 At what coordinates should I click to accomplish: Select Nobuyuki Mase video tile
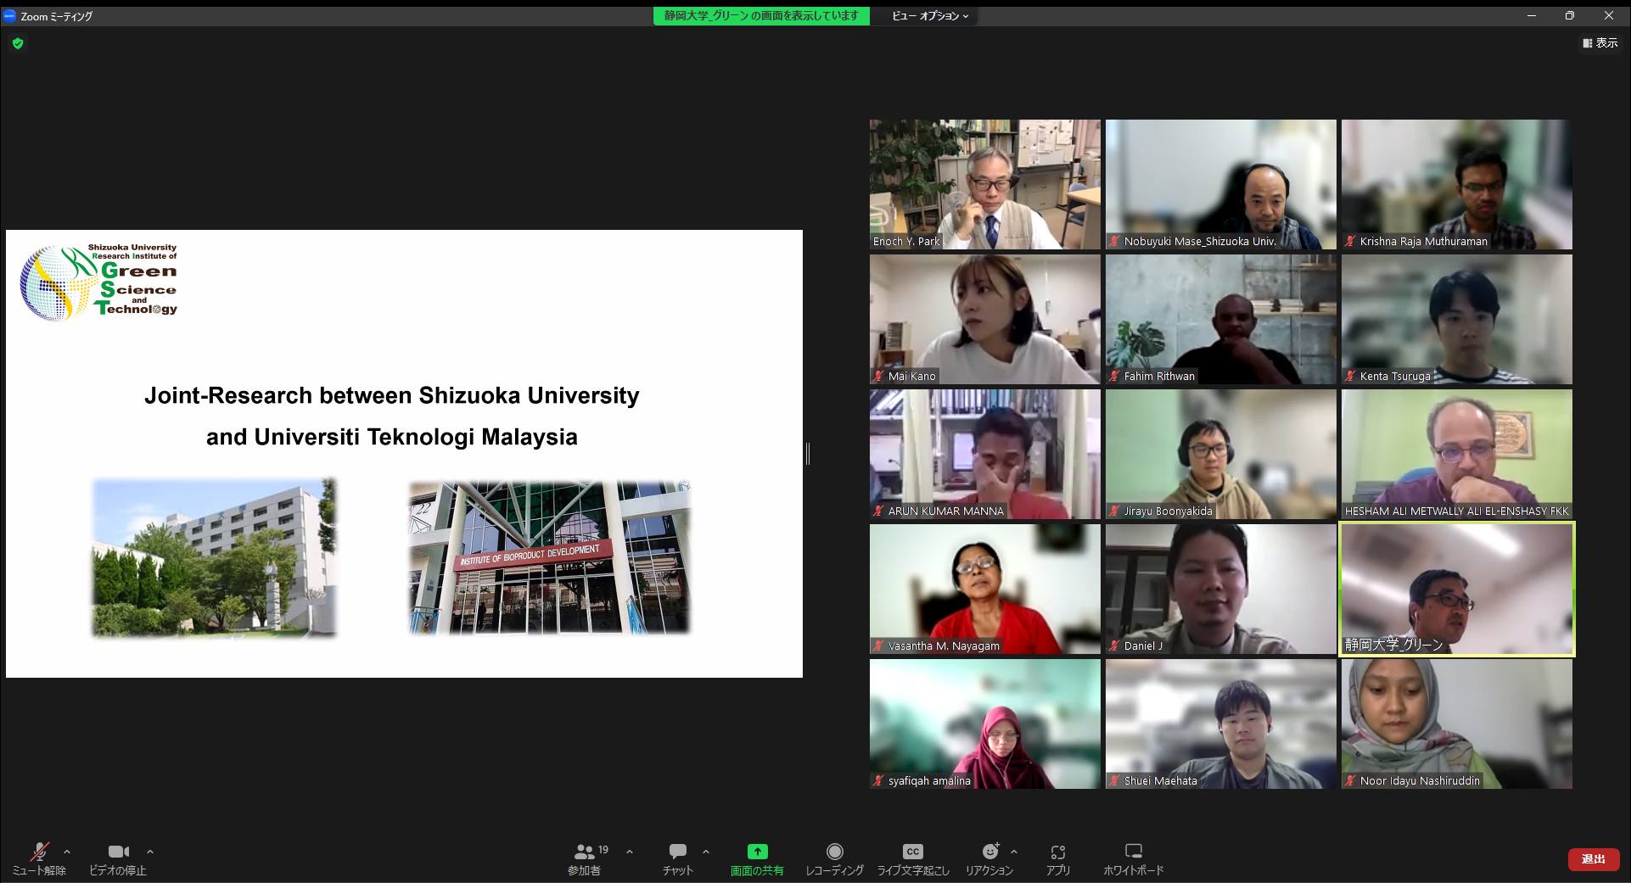[1220, 184]
